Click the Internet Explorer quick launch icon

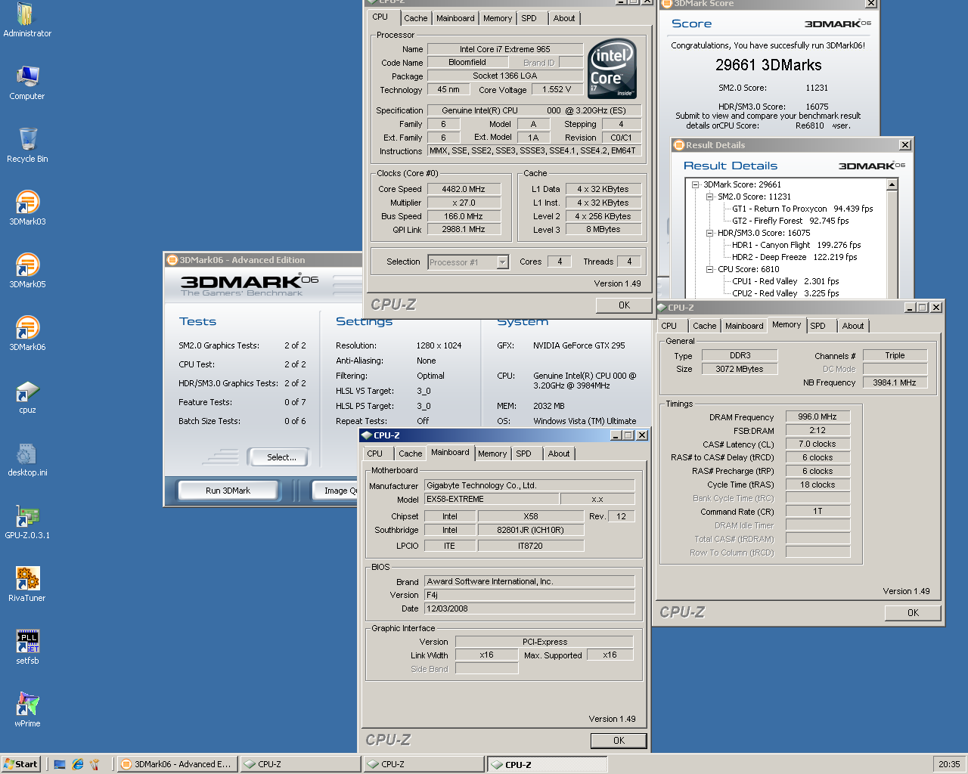(78, 764)
